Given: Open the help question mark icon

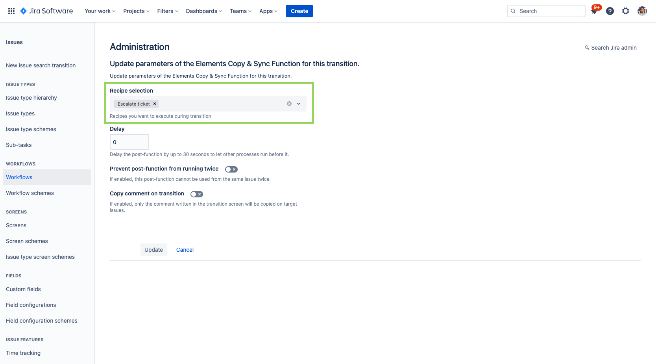Looking at the screenshot, I should tap(610, 11).
